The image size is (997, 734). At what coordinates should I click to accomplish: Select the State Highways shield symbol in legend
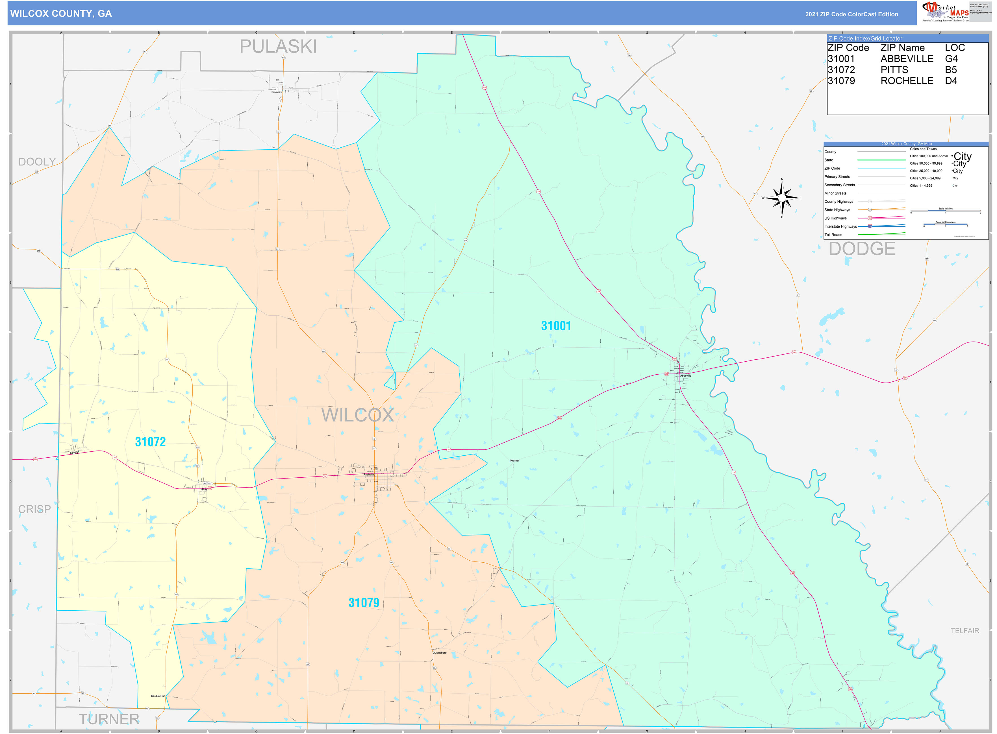(870, 210)
